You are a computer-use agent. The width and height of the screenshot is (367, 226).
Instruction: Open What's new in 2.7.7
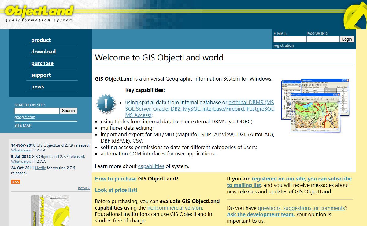(x=21, y=162)
